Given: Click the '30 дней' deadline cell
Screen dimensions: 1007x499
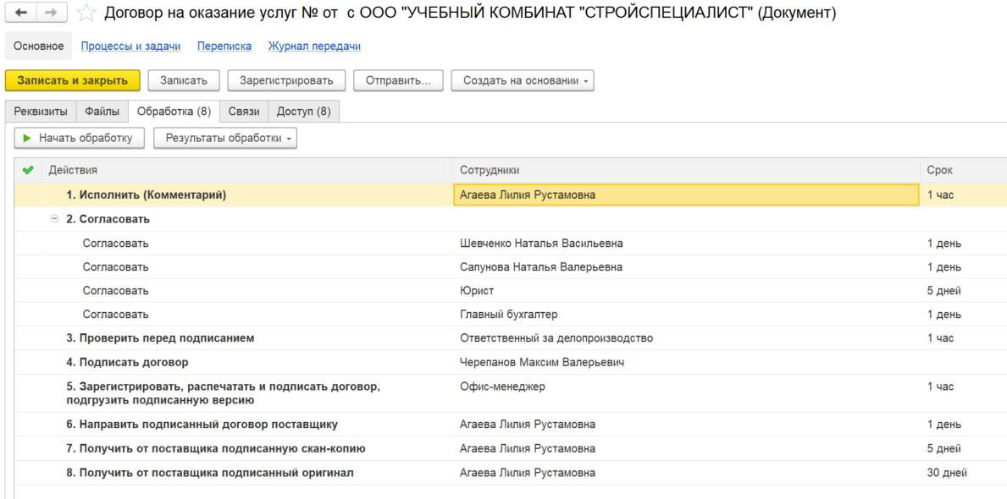Looking at the screenshot, I should pyautogui.click(x=947, y=473).
